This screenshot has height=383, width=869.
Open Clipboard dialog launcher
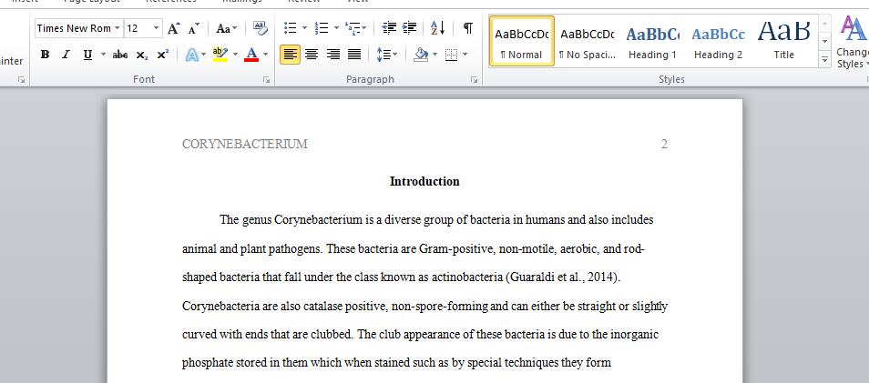(x=21, y=80)
